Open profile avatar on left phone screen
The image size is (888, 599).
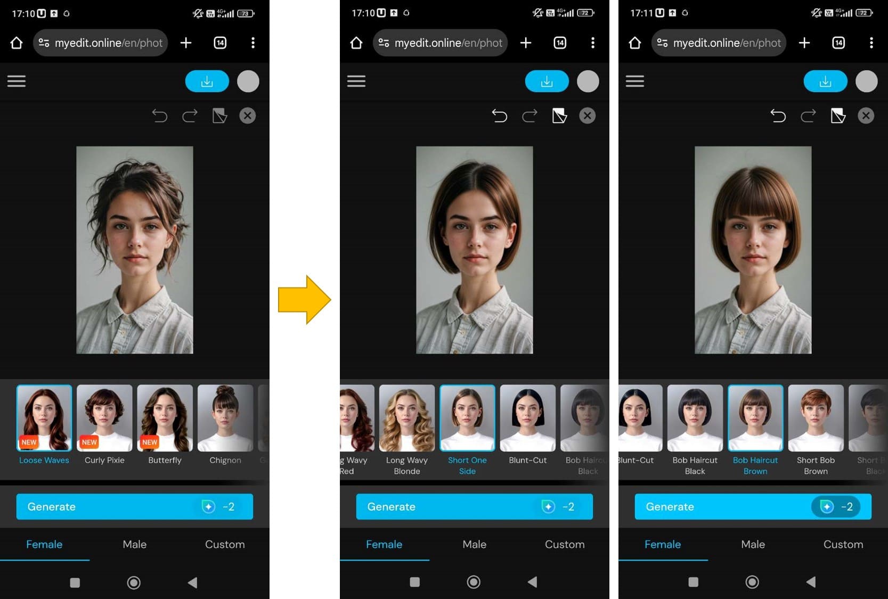[248, 81]
